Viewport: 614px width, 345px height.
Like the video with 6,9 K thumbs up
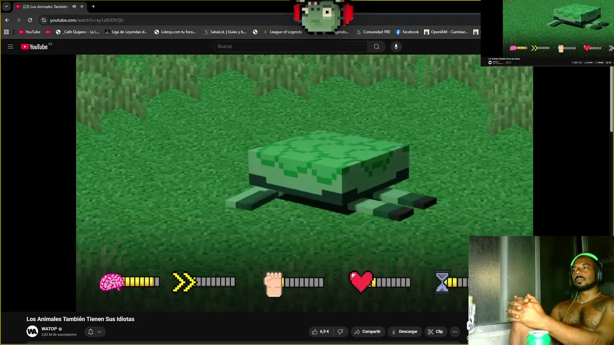pos(320,332)
